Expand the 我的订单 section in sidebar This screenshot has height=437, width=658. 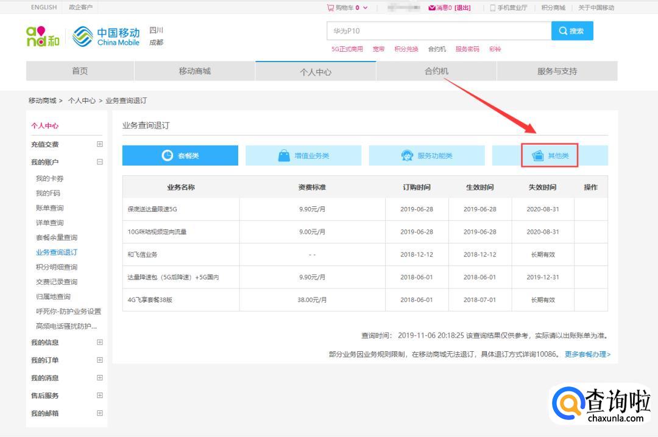100,360
